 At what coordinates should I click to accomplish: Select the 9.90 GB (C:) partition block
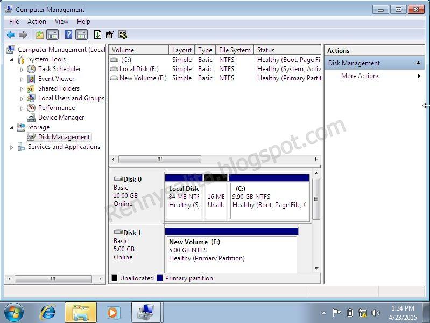pos(269,197)
